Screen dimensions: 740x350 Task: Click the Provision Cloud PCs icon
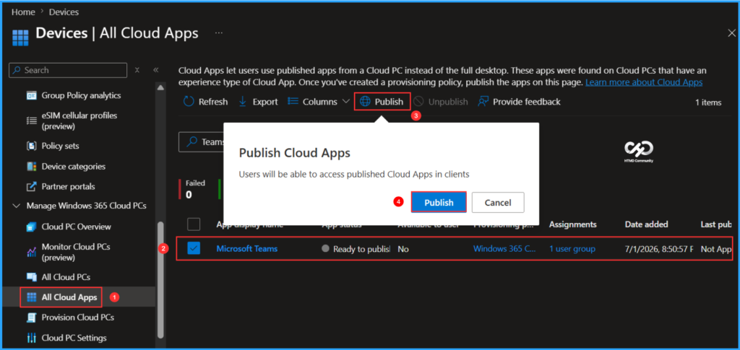click(31, 318)
